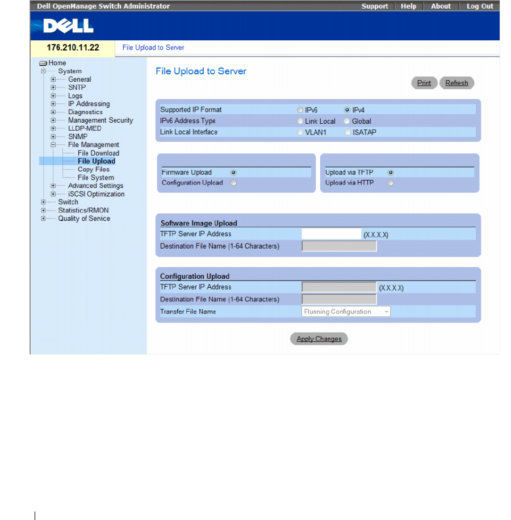Select ISATAP link local interface
Image resolution: width=511 pixels, height=520 pixels.
[347, 132]
